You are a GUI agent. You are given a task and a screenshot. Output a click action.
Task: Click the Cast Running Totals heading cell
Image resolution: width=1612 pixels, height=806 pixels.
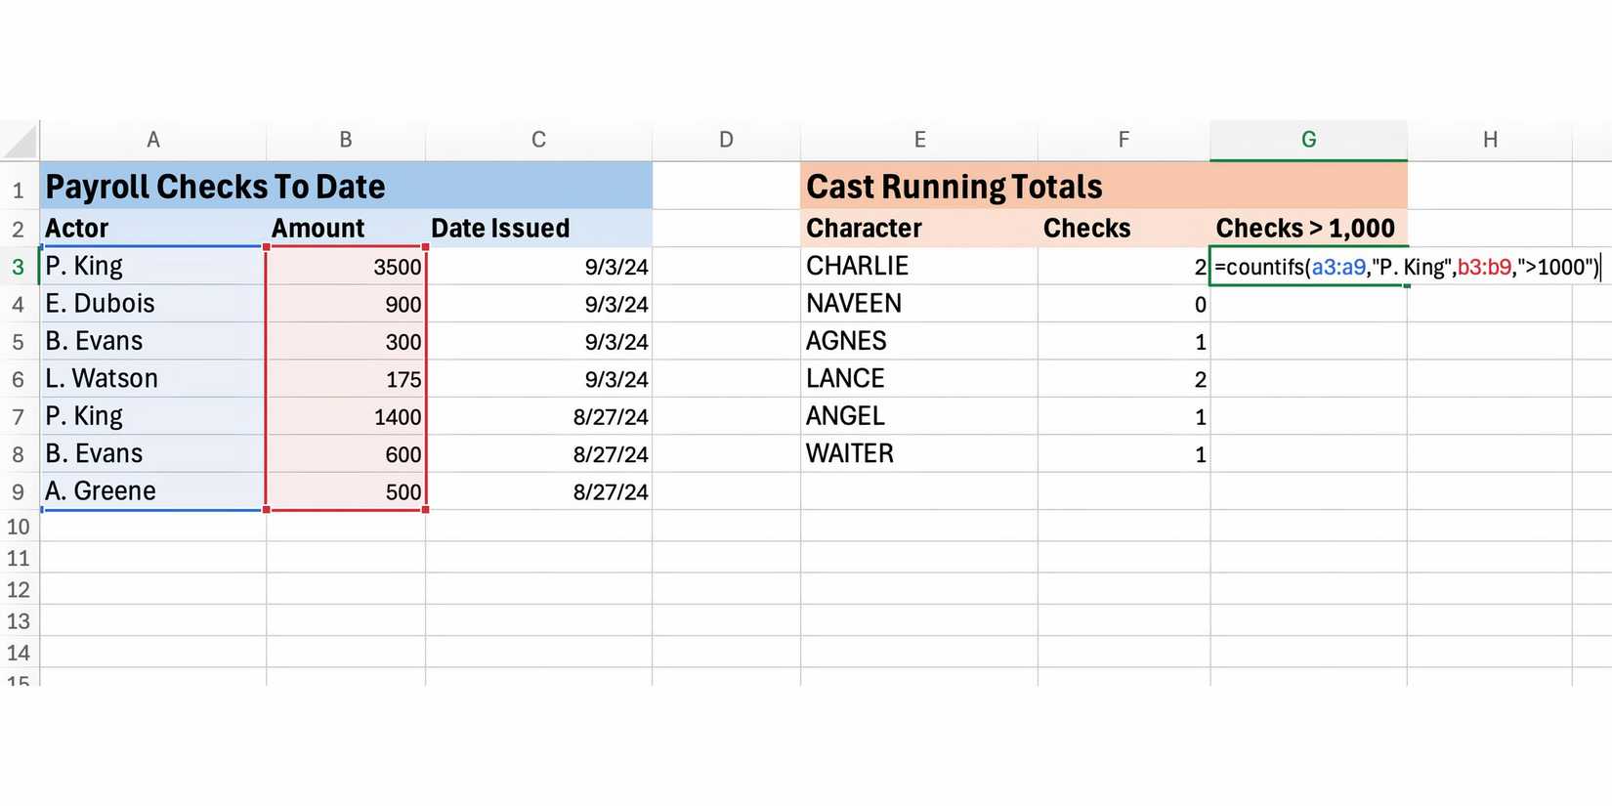(954, 187)
